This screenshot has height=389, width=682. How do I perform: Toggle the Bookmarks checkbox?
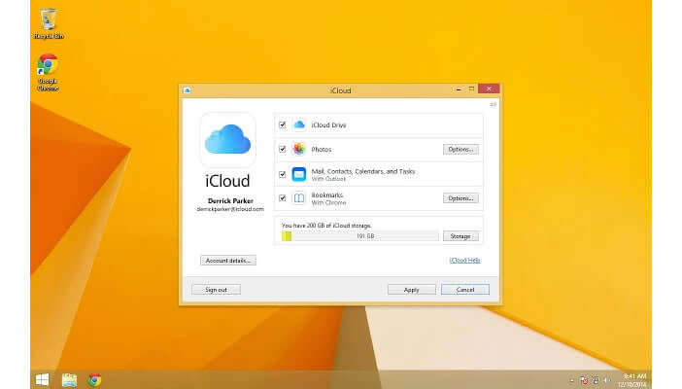282,198
